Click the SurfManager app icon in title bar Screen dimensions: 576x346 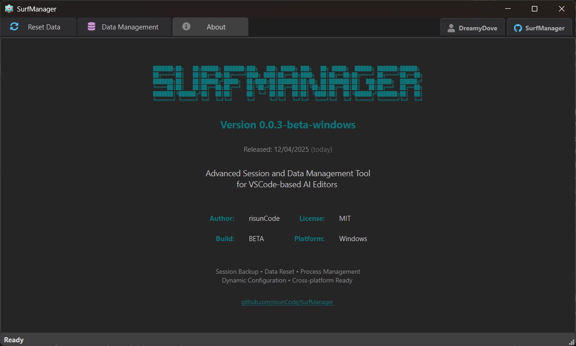[9, 9]
